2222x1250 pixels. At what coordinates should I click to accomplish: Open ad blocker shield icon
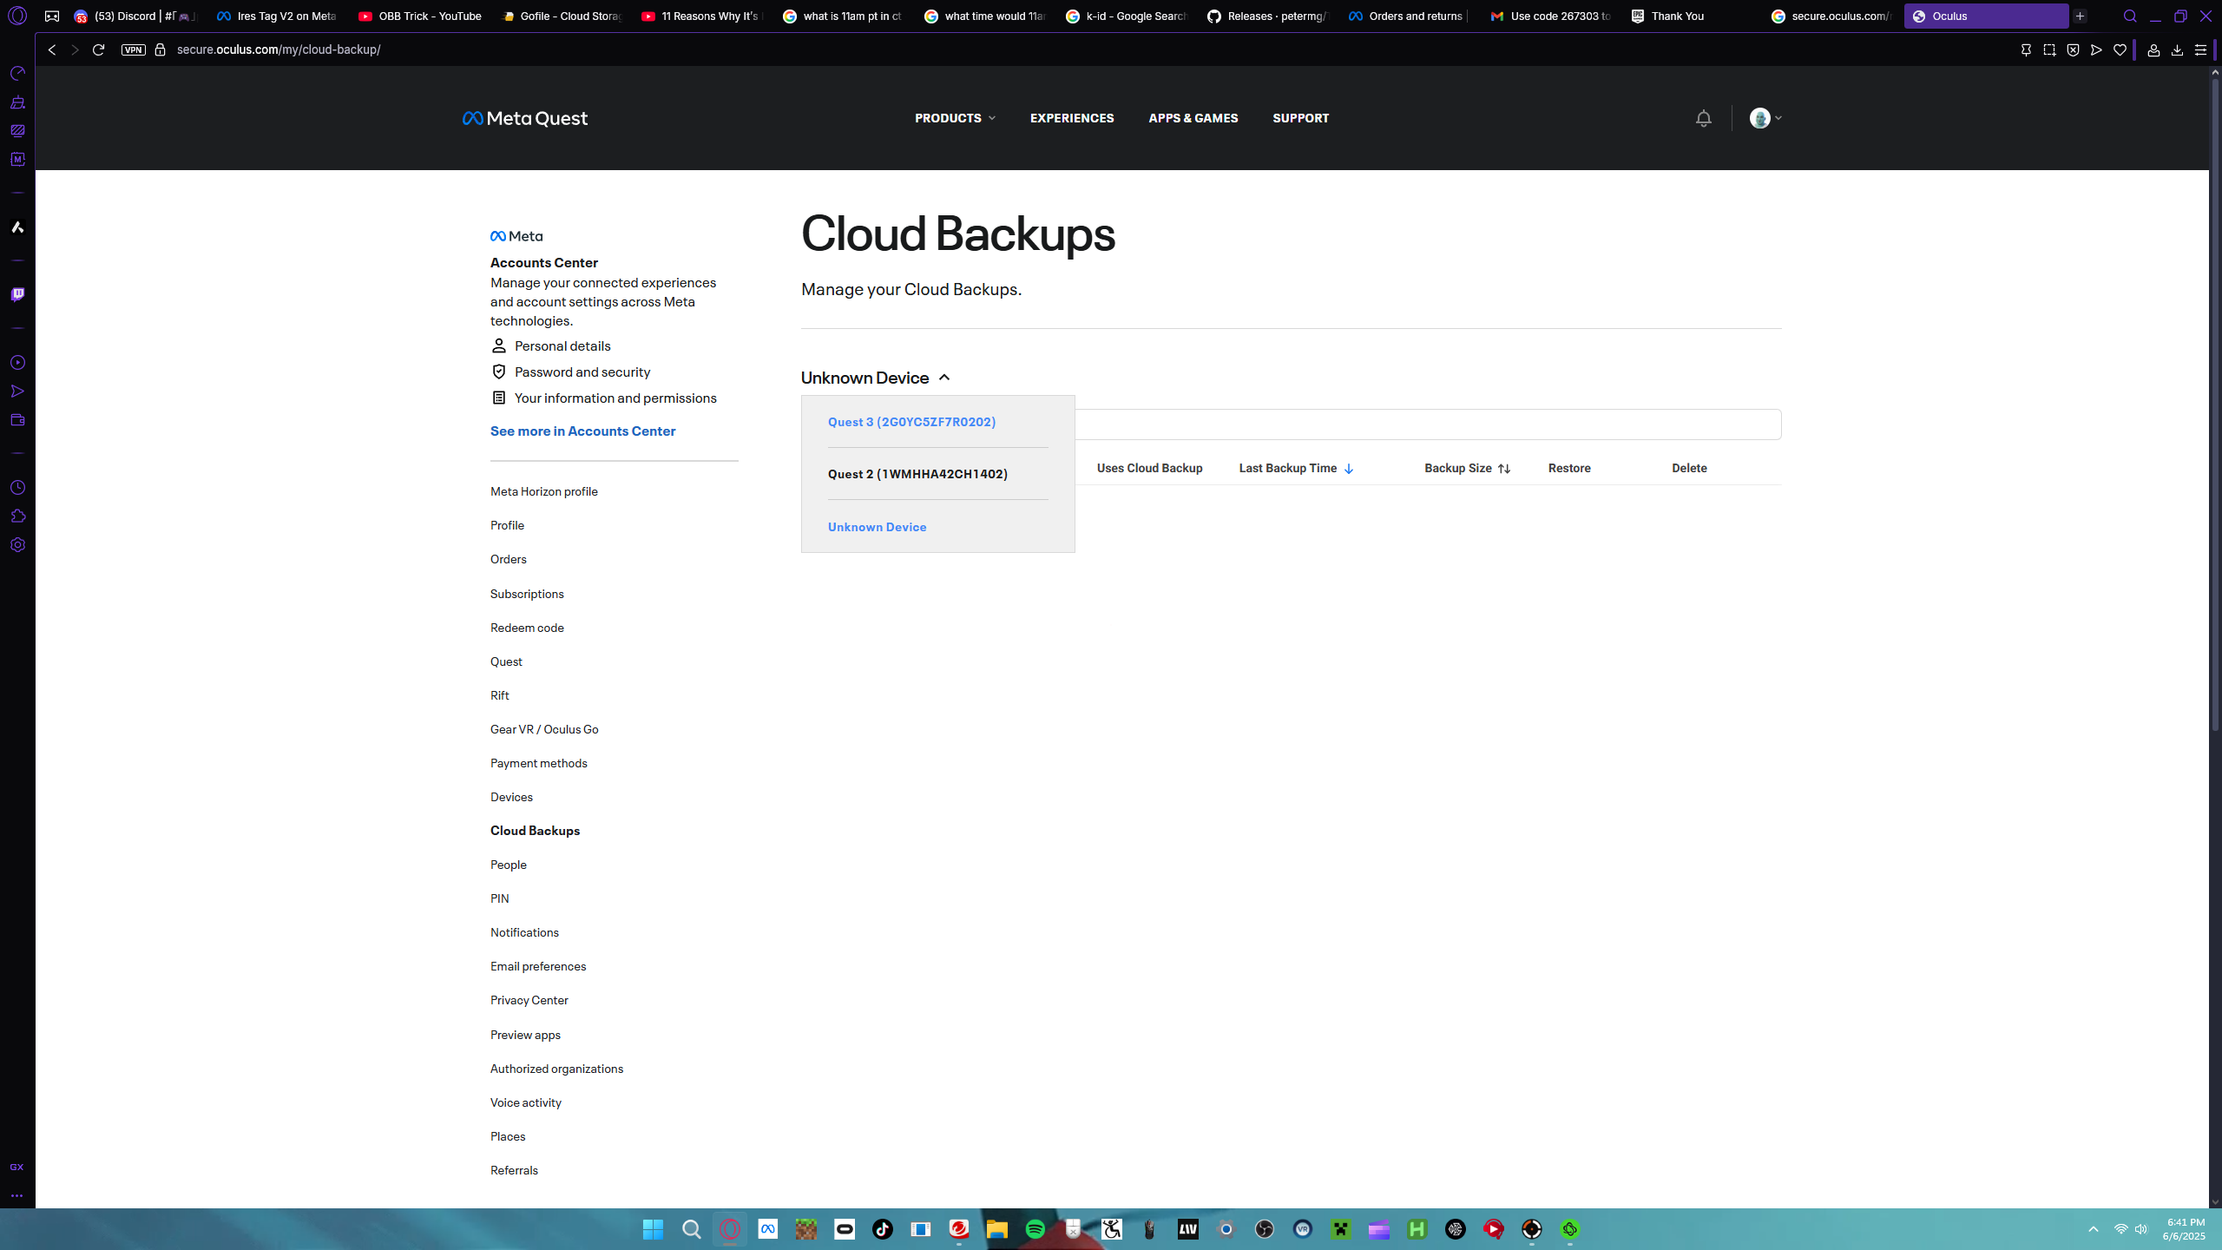click(2073, 50)
